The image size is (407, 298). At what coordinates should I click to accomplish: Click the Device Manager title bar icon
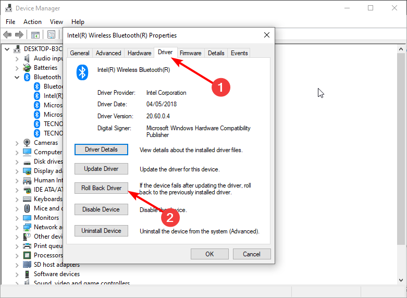pyautogui.click(x=8, y=8)
